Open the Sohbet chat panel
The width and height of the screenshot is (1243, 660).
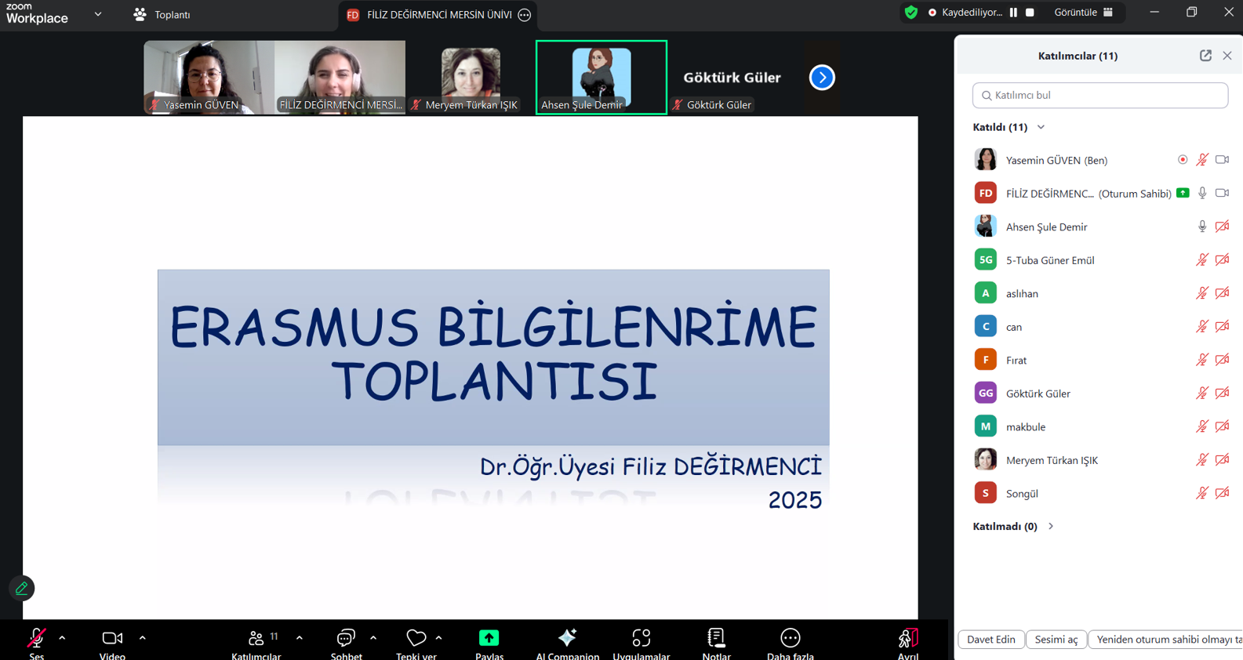pyautogui.click(x=346, y=639)
